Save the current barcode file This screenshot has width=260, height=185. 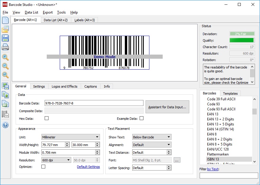5,38
